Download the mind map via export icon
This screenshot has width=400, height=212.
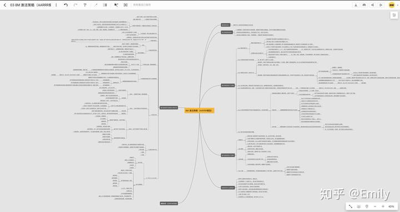coord(356,5)
